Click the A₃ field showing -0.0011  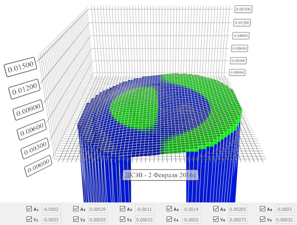144,209
